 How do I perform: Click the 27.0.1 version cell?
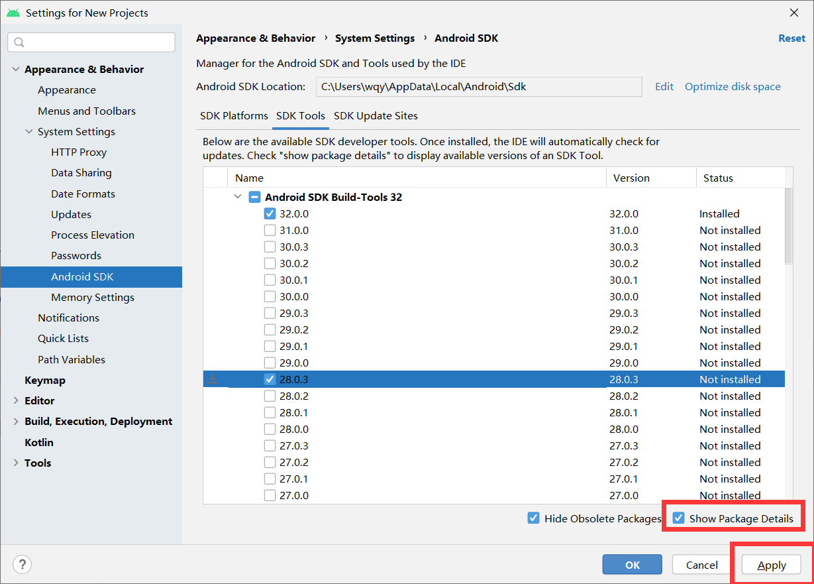(624, 479)
